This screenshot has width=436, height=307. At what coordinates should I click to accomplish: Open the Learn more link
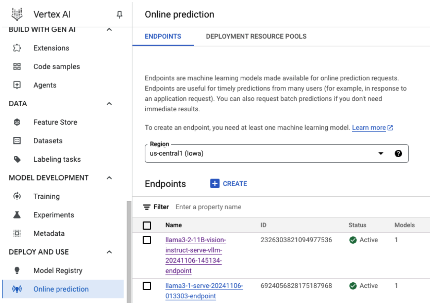(369, 127)
